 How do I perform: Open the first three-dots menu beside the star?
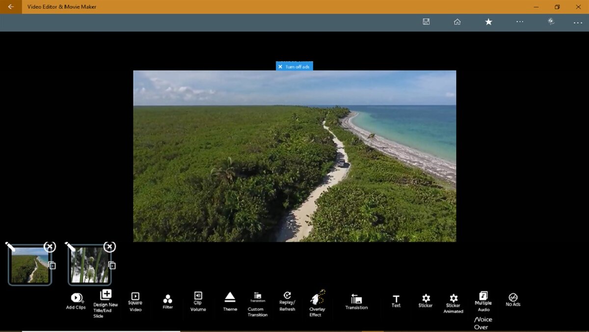pyautogui.click(x=520, y=22)
